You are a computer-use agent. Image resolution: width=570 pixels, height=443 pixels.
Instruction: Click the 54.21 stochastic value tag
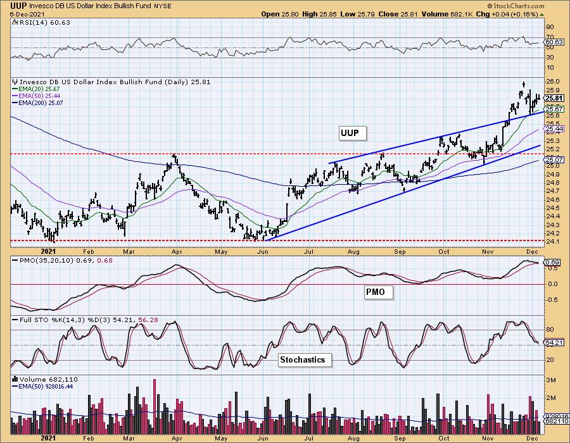pyautogui.click(x=554, y=342)
